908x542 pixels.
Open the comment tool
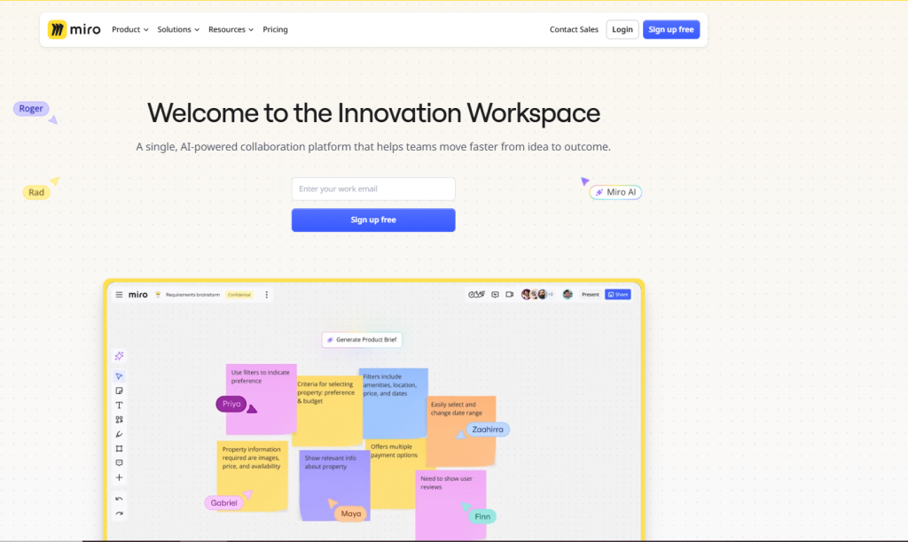click(x=119, y=462)
